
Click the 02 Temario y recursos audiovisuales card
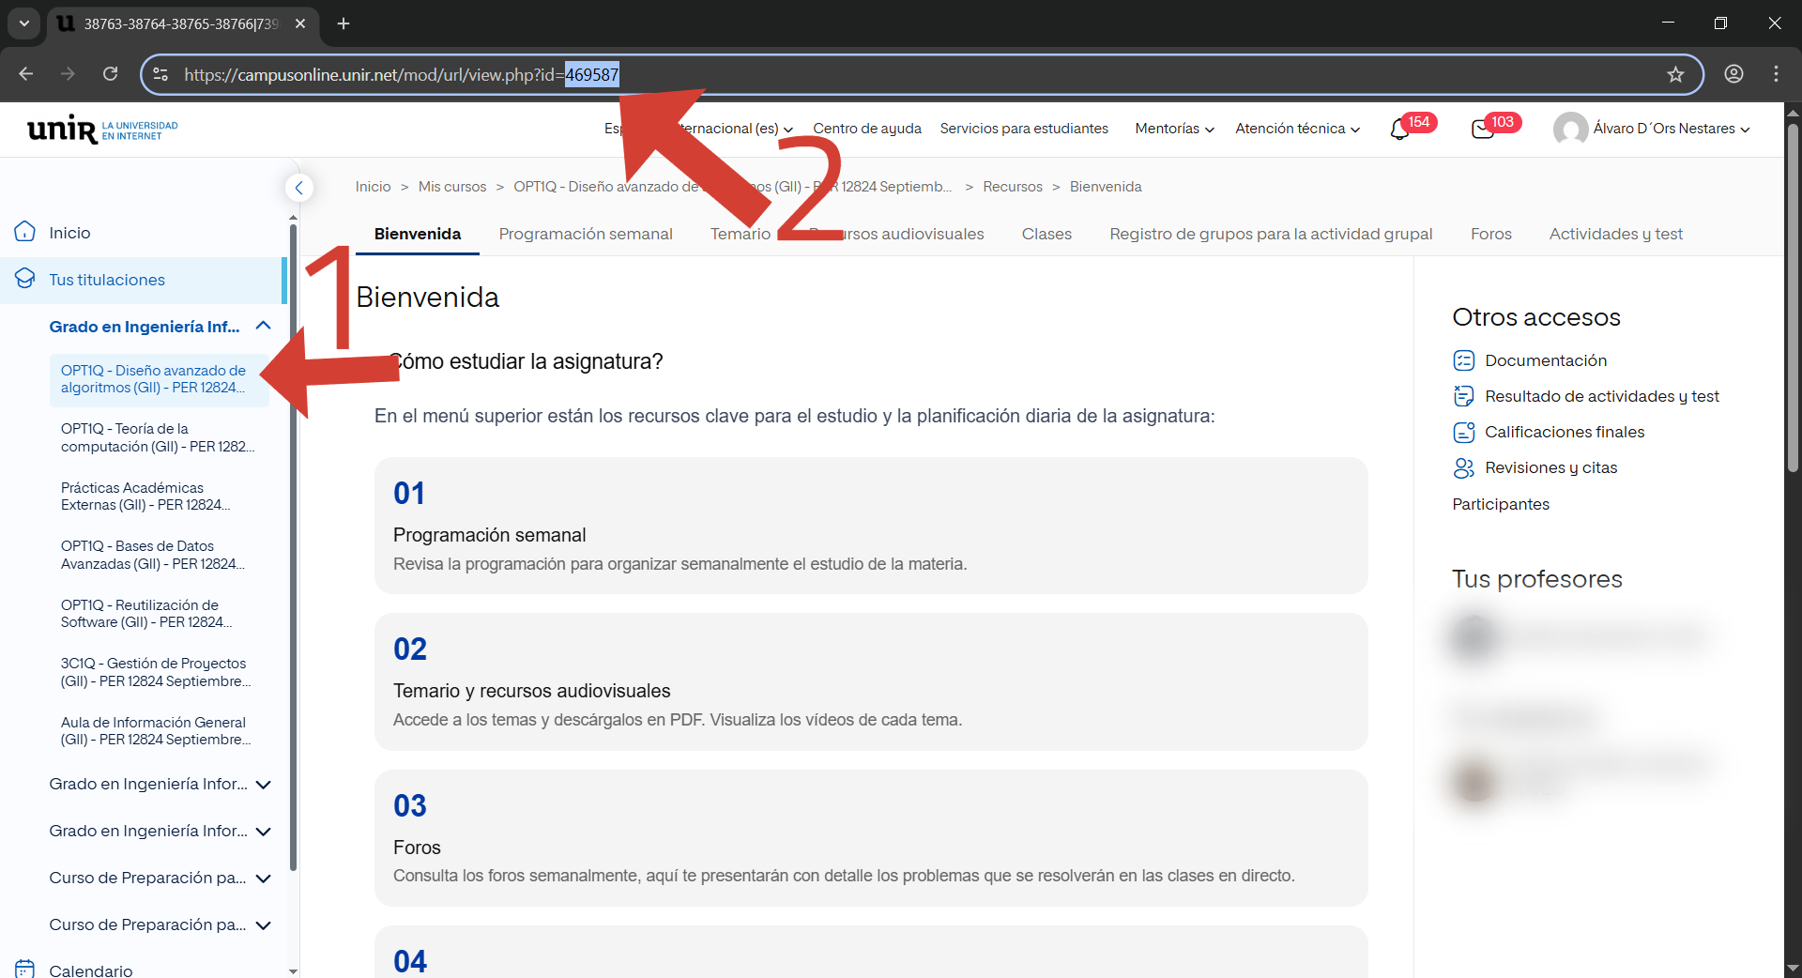point(871,681)
